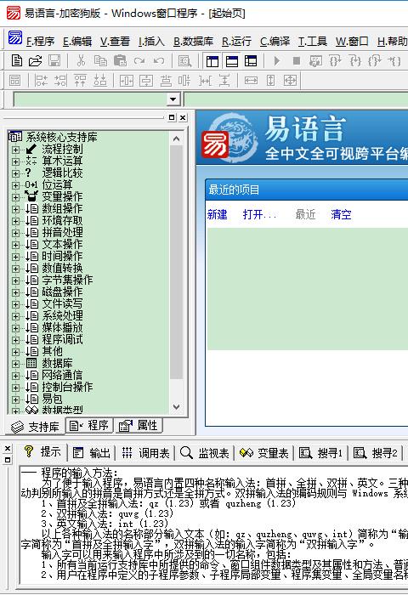
Task: Open the I.插入 menu
Action: (151, 41)
